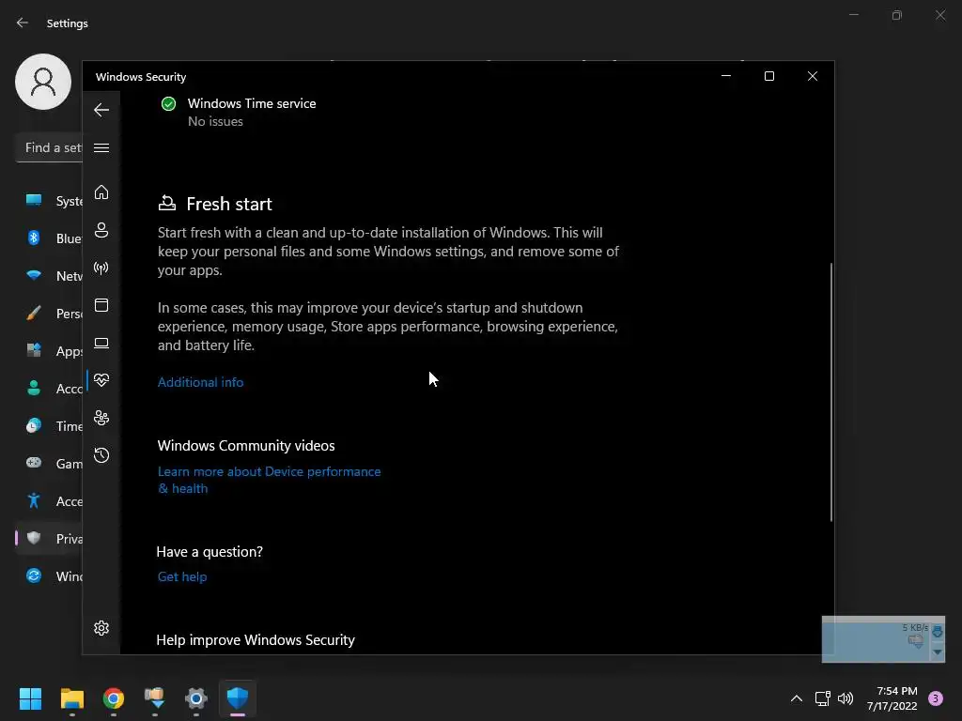Open System category in Settings
Image resolution: width=962 pixels, height=721 pixels.
[x=49, y=201]
